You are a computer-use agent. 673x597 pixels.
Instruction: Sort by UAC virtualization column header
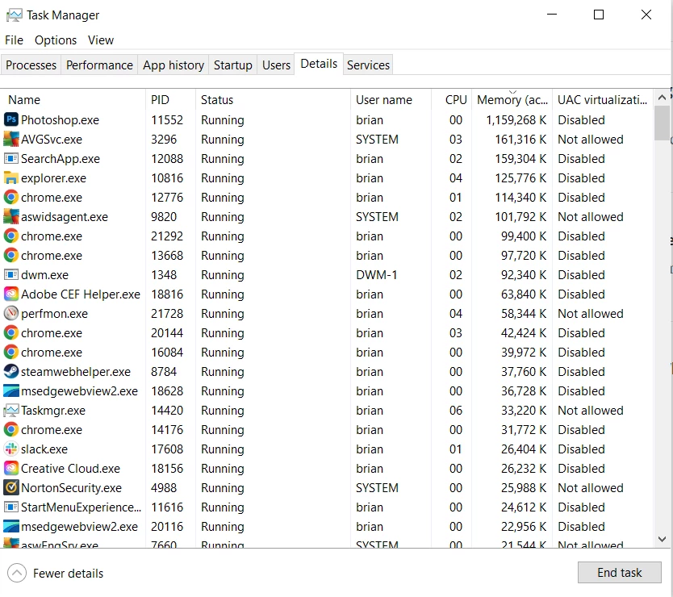click(603, 100)
